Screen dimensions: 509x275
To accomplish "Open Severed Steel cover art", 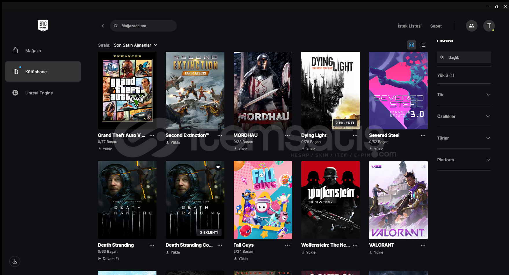I will tap(398, 91).
